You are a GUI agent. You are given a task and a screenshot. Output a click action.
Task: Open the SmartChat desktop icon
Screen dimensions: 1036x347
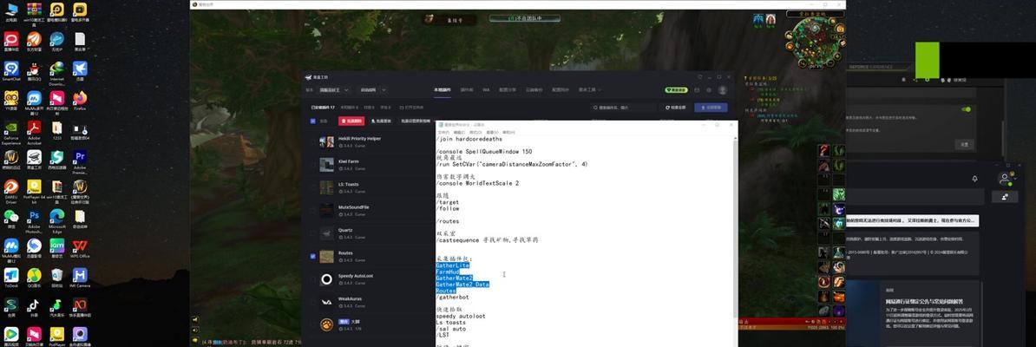(11, 70)
